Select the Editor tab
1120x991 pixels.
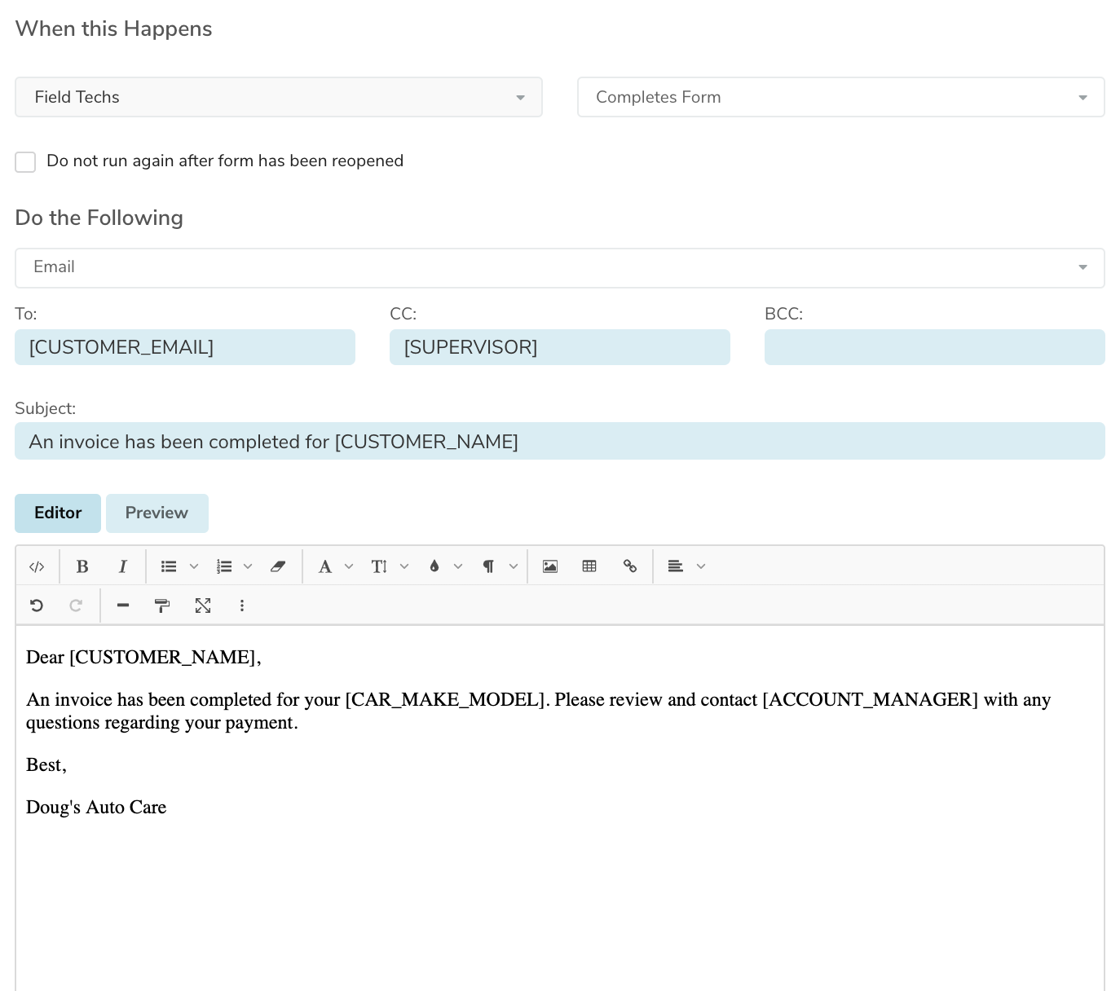(57, 513)
